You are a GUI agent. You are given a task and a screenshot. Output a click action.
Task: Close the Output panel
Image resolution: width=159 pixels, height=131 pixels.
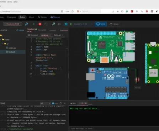pyautogui.click(x=65, y=103)
